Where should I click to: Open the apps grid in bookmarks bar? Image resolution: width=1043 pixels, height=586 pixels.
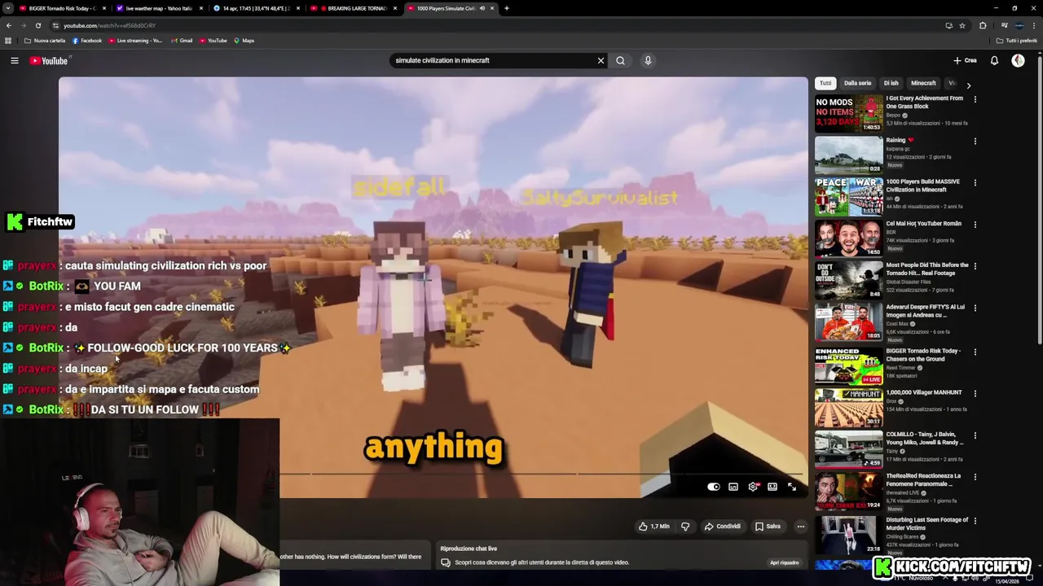point(8,41)
